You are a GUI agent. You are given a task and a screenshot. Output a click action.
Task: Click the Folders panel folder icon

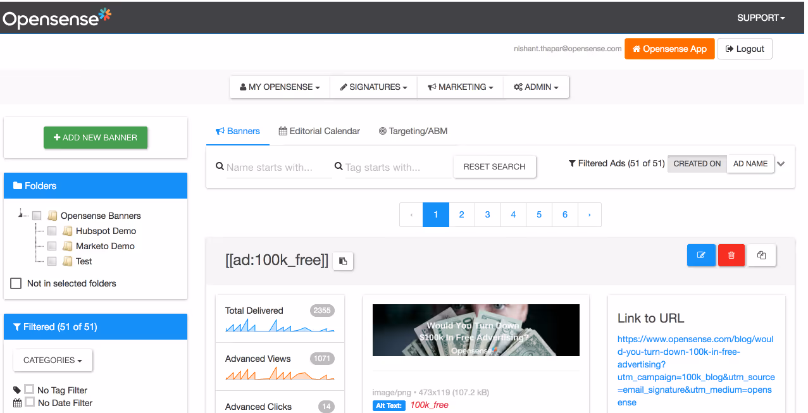17,185
